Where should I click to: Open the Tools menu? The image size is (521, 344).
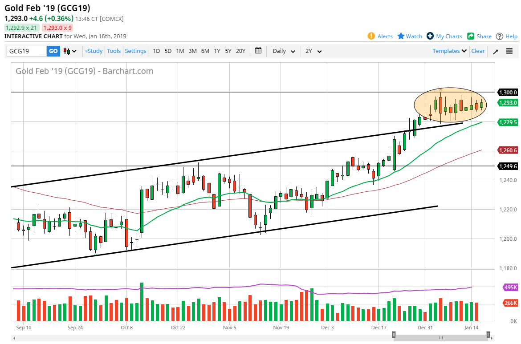point(114,51)
